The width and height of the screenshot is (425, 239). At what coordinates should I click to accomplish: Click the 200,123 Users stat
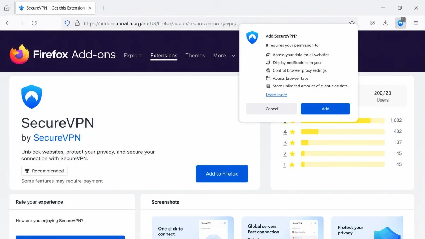[382, 96]
